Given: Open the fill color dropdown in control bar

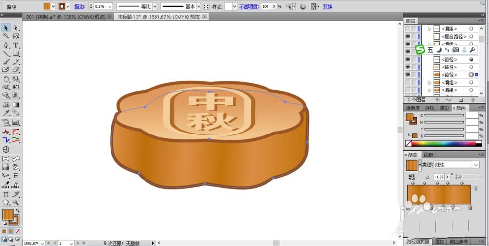Looking at the screenshot, I should pyautogui.click(x=53, y=6).
